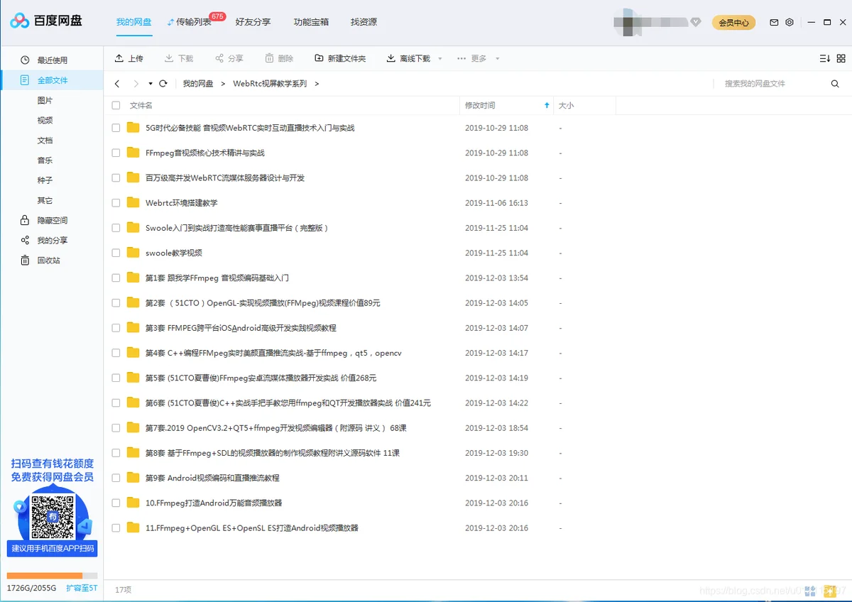Click the QR code image
Viewport: 852px width, 602px height.
point(53,517)
